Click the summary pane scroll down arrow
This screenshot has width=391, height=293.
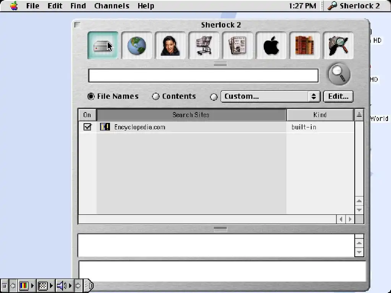point(359,252)
